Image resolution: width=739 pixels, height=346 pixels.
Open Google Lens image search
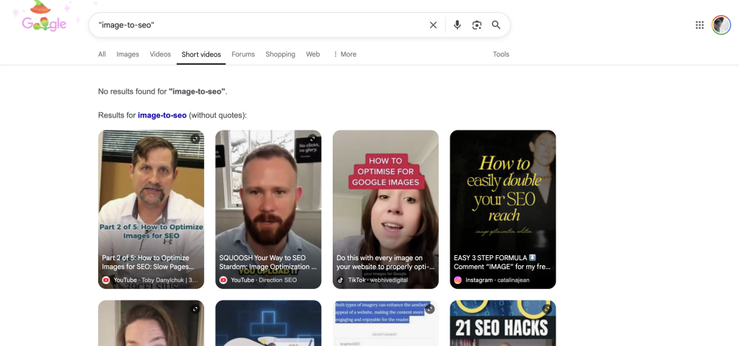[476, 25]
